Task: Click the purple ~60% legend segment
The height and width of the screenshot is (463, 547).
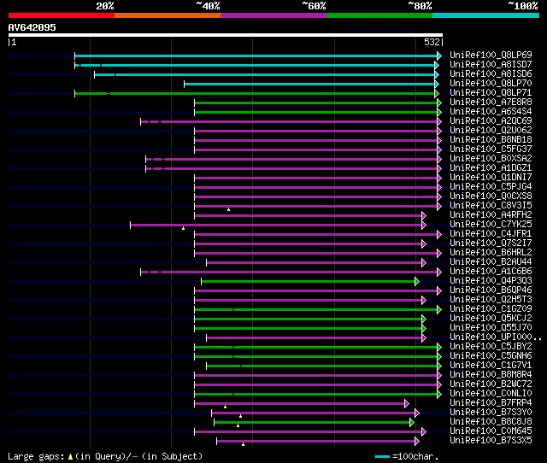Action: tap(273, 15)
